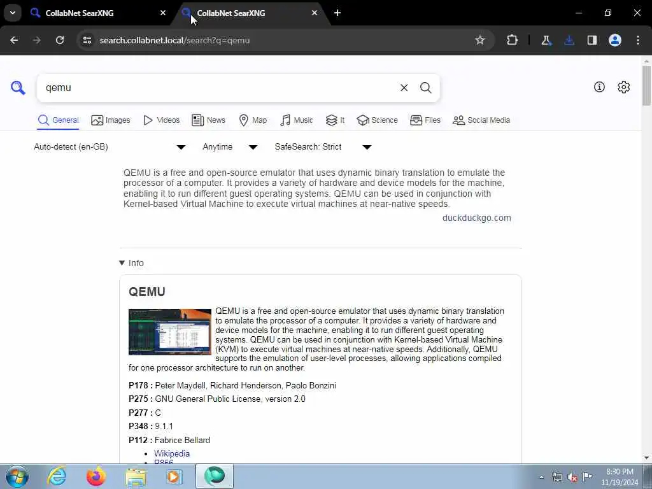Open the taskbar clock and date

[620, 477]
